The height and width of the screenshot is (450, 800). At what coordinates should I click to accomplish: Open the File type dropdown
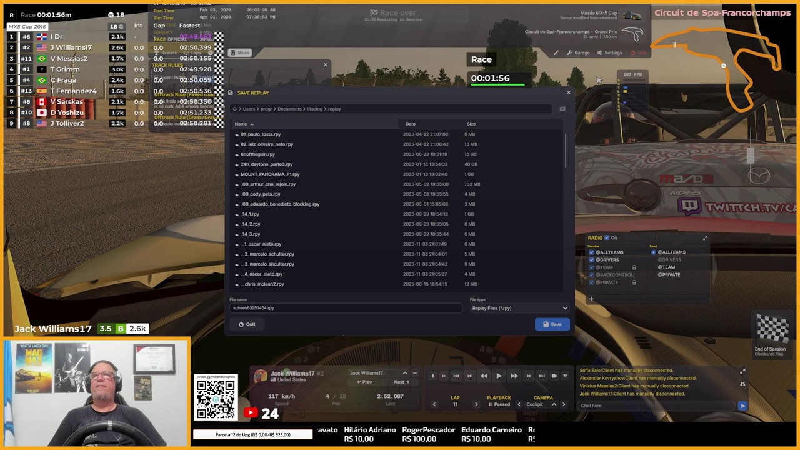[520, 308]
